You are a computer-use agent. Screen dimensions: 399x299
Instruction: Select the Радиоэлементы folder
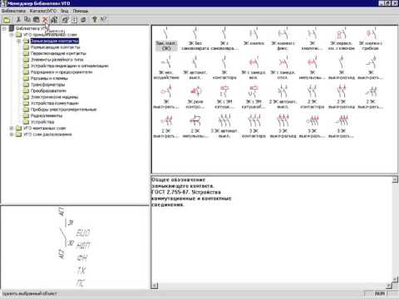47,115
